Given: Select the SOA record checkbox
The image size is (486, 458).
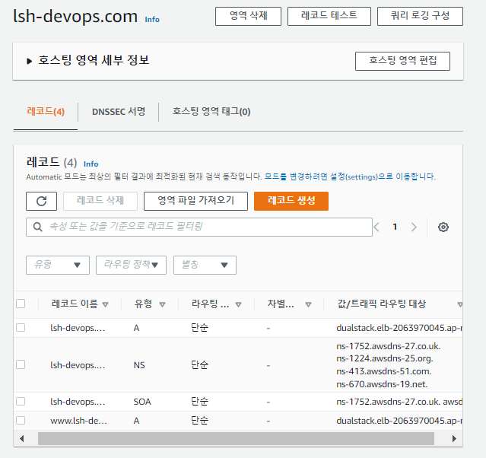Looking at the screenshot, I should [21, 401].
